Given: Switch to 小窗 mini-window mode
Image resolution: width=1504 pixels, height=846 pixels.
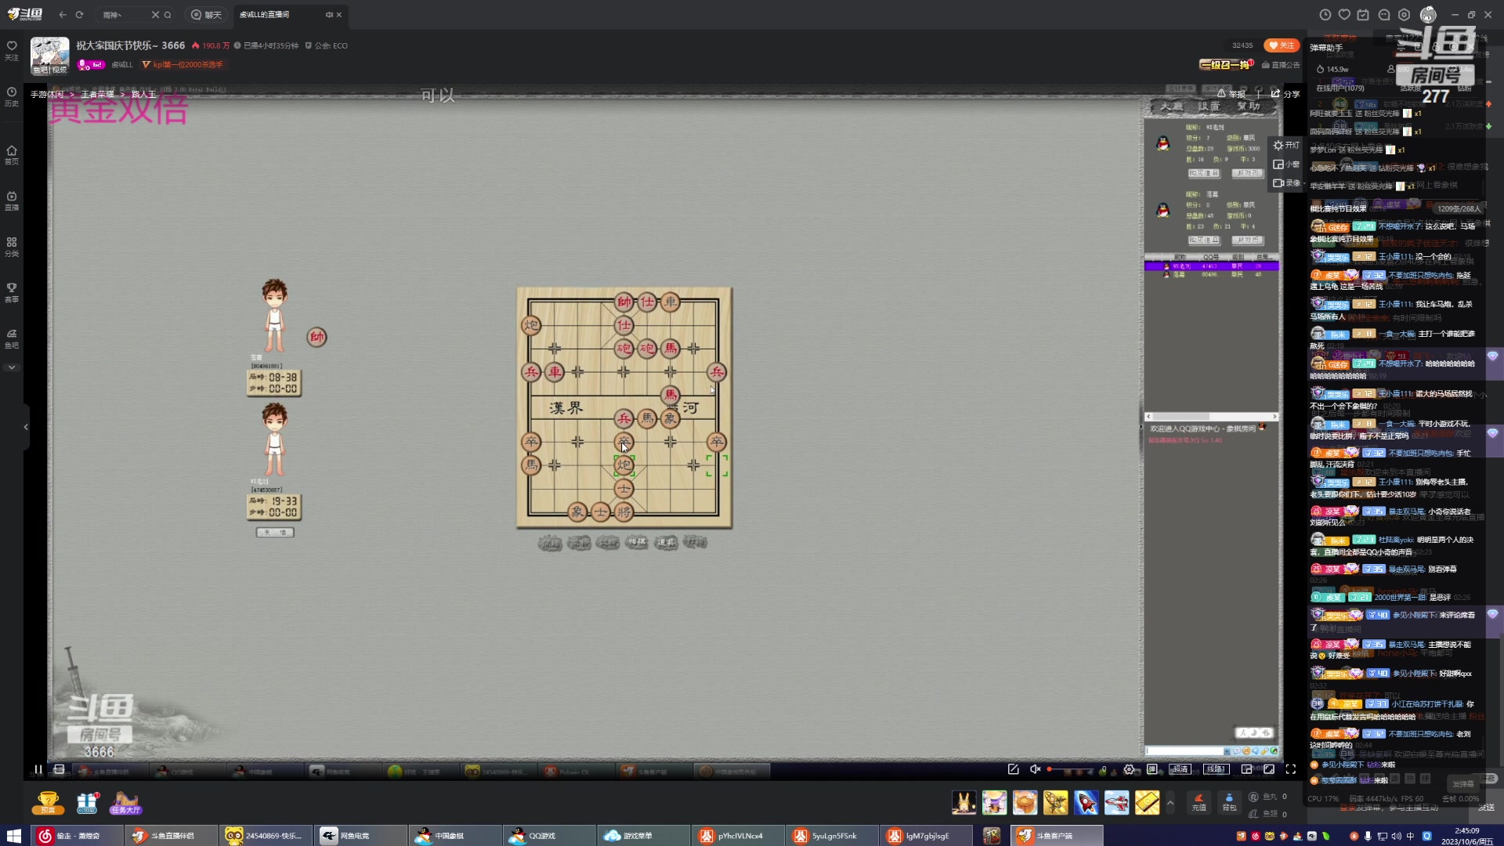Looking at the screenshot, I should coord(1286,164).
